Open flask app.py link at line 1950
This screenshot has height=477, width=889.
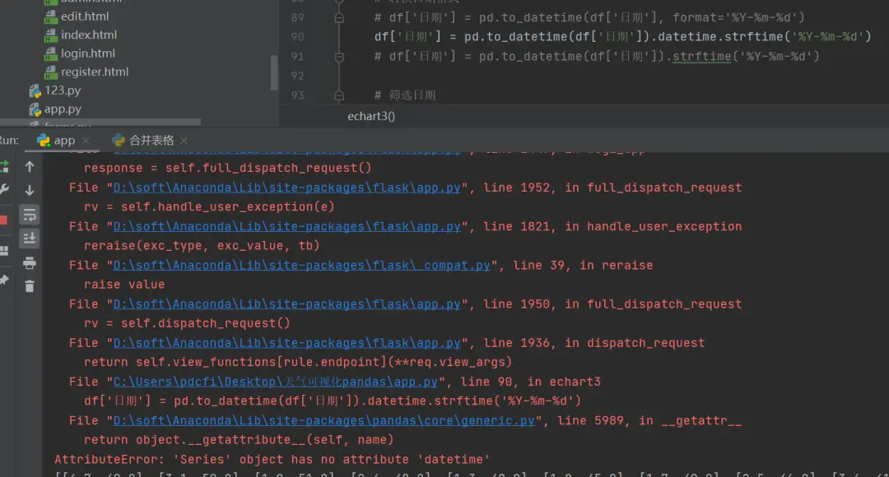[x=287, y=304]
